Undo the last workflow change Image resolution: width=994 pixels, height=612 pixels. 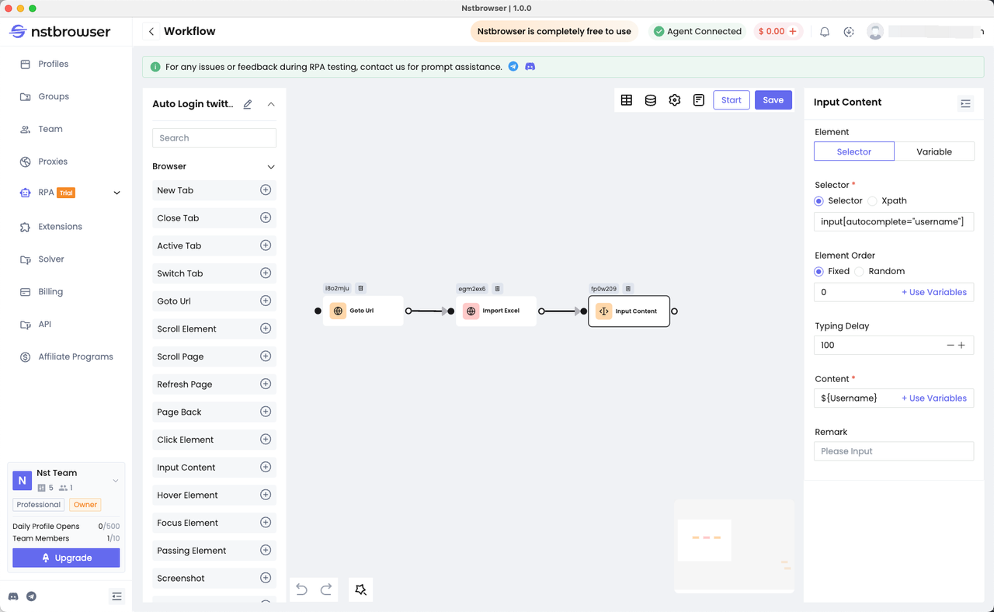pos(302,589)
